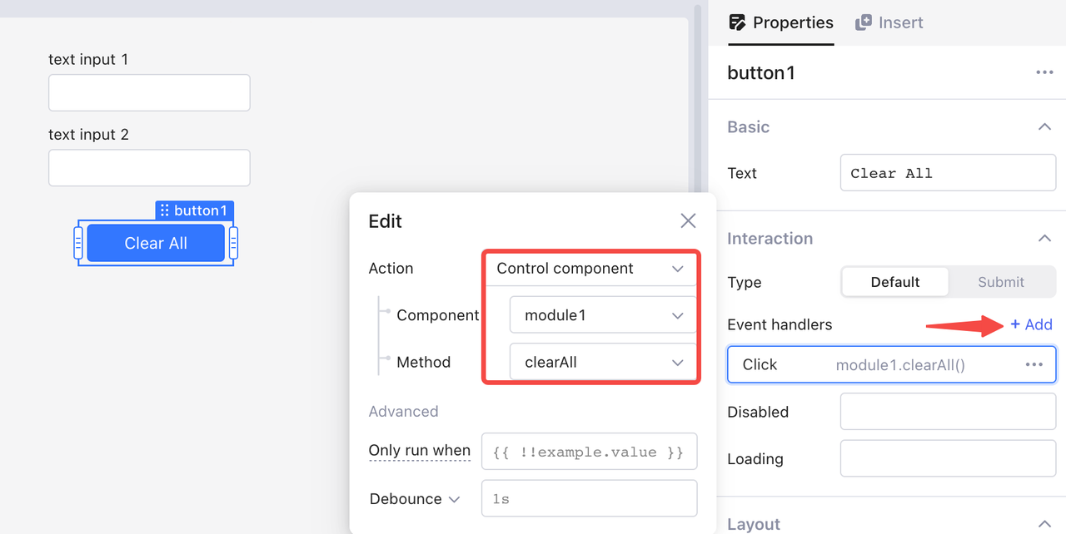Switch to the Insert tab
Image resolution: width=1066 pixels, height=534 pixels.
coord(889,22)
